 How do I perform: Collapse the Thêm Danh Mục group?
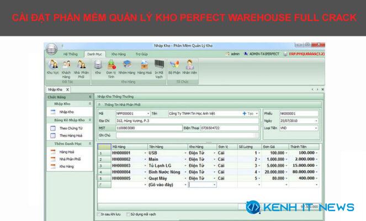[90, 144]
